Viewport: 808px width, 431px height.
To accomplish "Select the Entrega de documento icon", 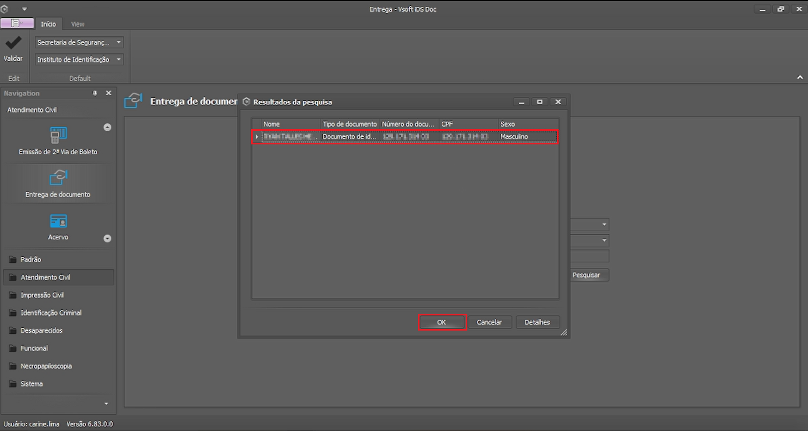I will pyautogui.click(x=58, y=178).
